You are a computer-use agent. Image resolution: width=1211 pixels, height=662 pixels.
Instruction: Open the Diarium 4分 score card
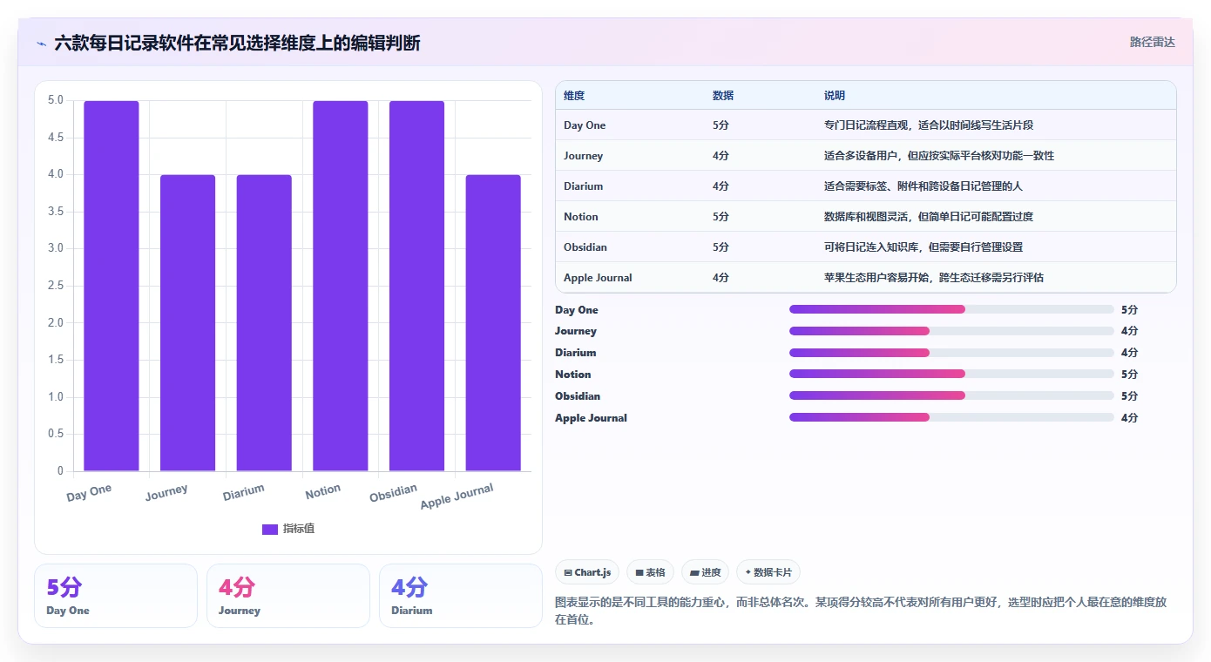(461, 596)
